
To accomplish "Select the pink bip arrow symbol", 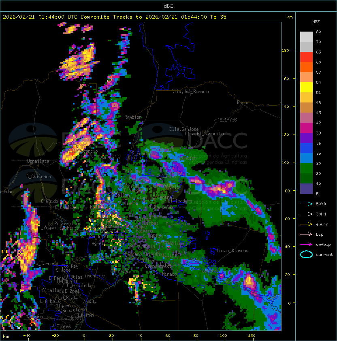I will click(306, 234).
